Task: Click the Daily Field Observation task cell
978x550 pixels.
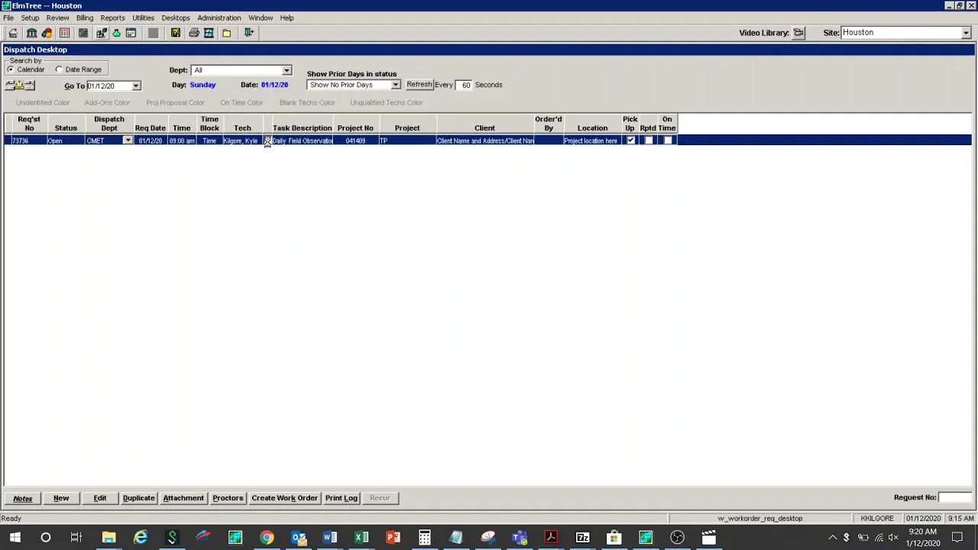Action: [303, 141]
